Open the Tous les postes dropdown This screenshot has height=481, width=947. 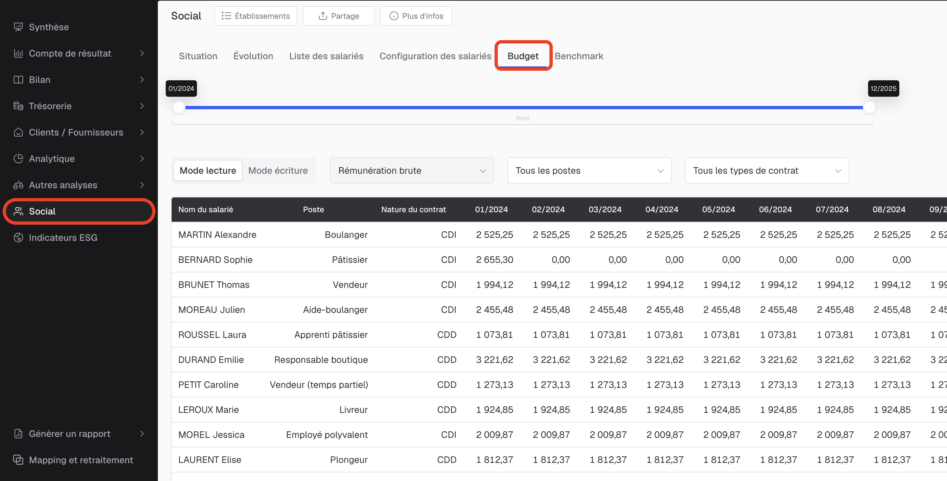pos(589,170)
